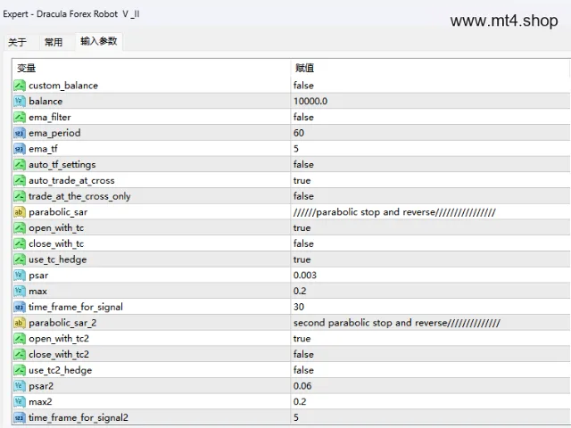Image resolution: width=571 pixels, height=428 pixels.
Task: Click the integer icon beside time_frame_for_signal
Action: click(20, 307)
